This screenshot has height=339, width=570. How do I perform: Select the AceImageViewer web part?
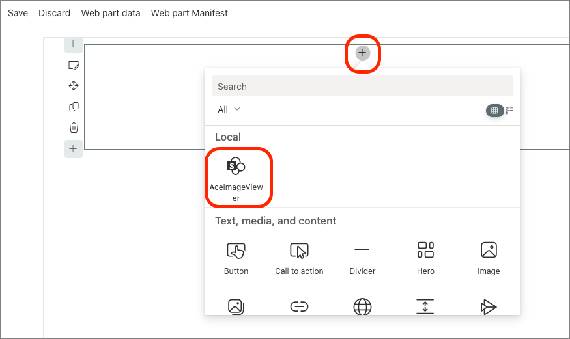pyautogui.click(x=236, y=179)
